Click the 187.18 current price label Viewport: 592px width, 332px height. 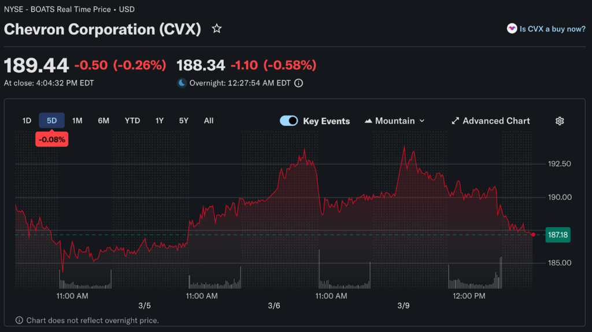[x=558, y=235]
